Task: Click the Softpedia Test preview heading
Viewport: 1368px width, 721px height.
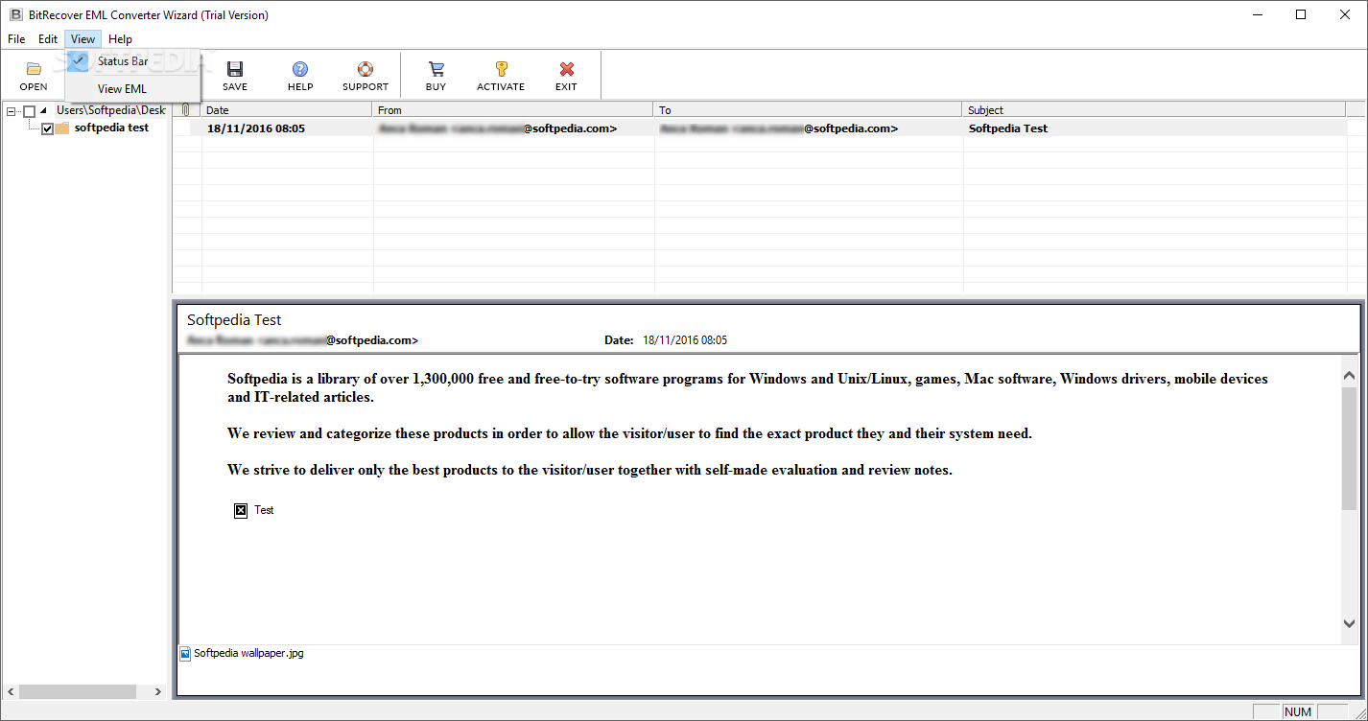Action: (234, 320)
